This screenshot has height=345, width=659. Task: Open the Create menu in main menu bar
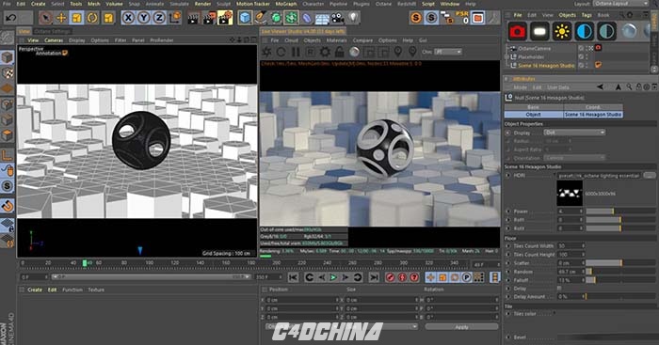click(x=39, y=4)
